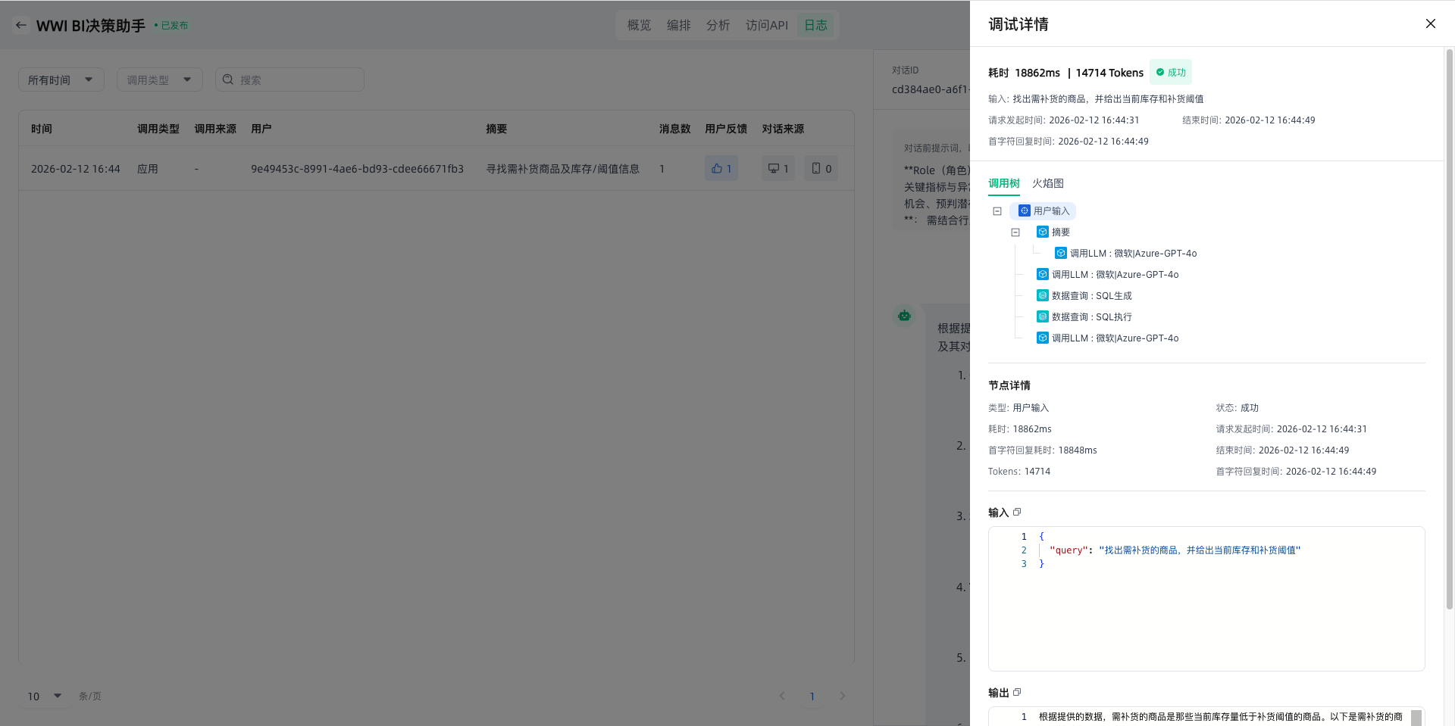Click the 摘要 node icon in call tree
The width and height of the screenshot is (1455, 726).
click(x=1043, y=232)
